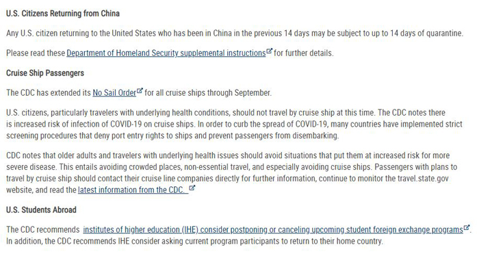Click external-link icon after foreign exchange programs link
Viewport: 479px width, 256px height.
coord(466,227)
